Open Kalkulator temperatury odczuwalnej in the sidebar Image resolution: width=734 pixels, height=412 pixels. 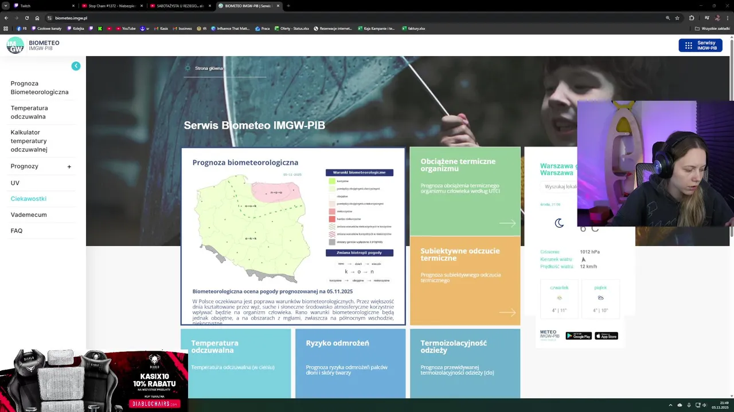29,141
